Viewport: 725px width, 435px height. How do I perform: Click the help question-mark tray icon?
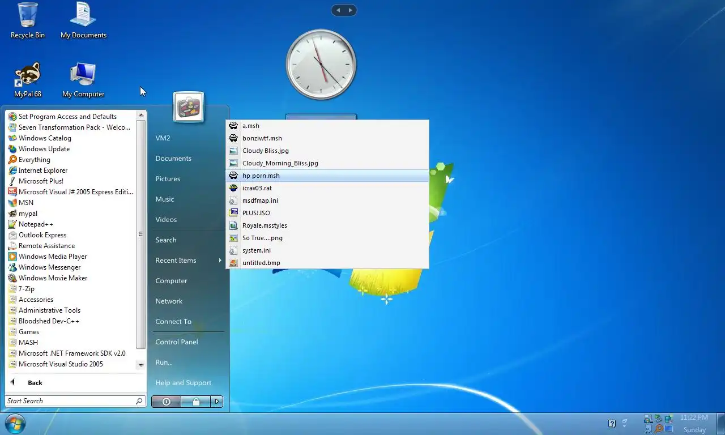612,424
